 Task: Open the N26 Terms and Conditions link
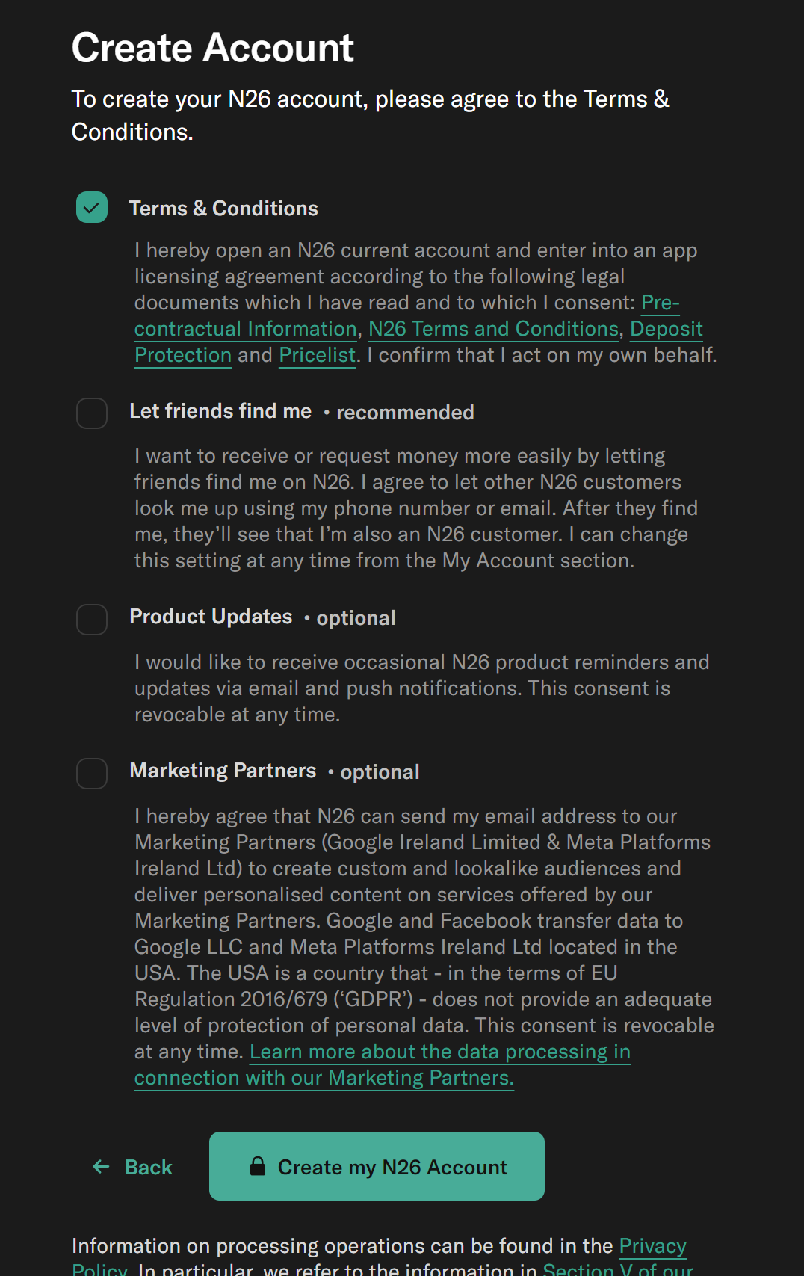(x=493, y=330)
